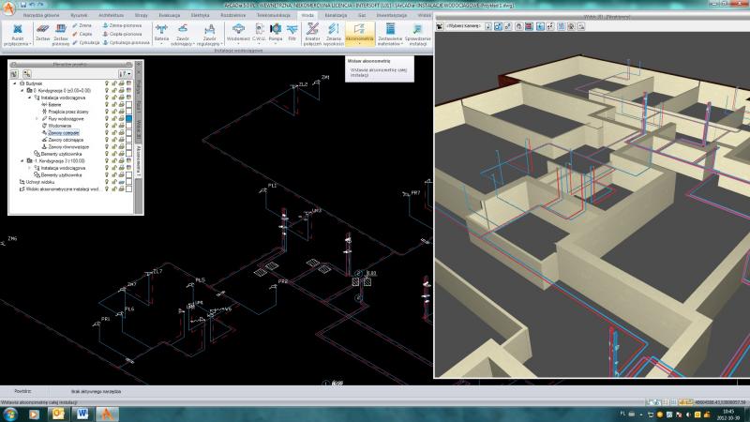This screenshot has height=422, width=750.
Task: Expand the Rury wodociągowe tree node
Action: [37, 118]
